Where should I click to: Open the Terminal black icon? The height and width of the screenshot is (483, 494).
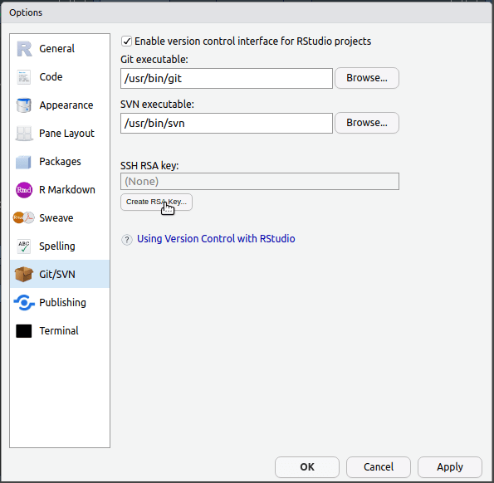24,331
